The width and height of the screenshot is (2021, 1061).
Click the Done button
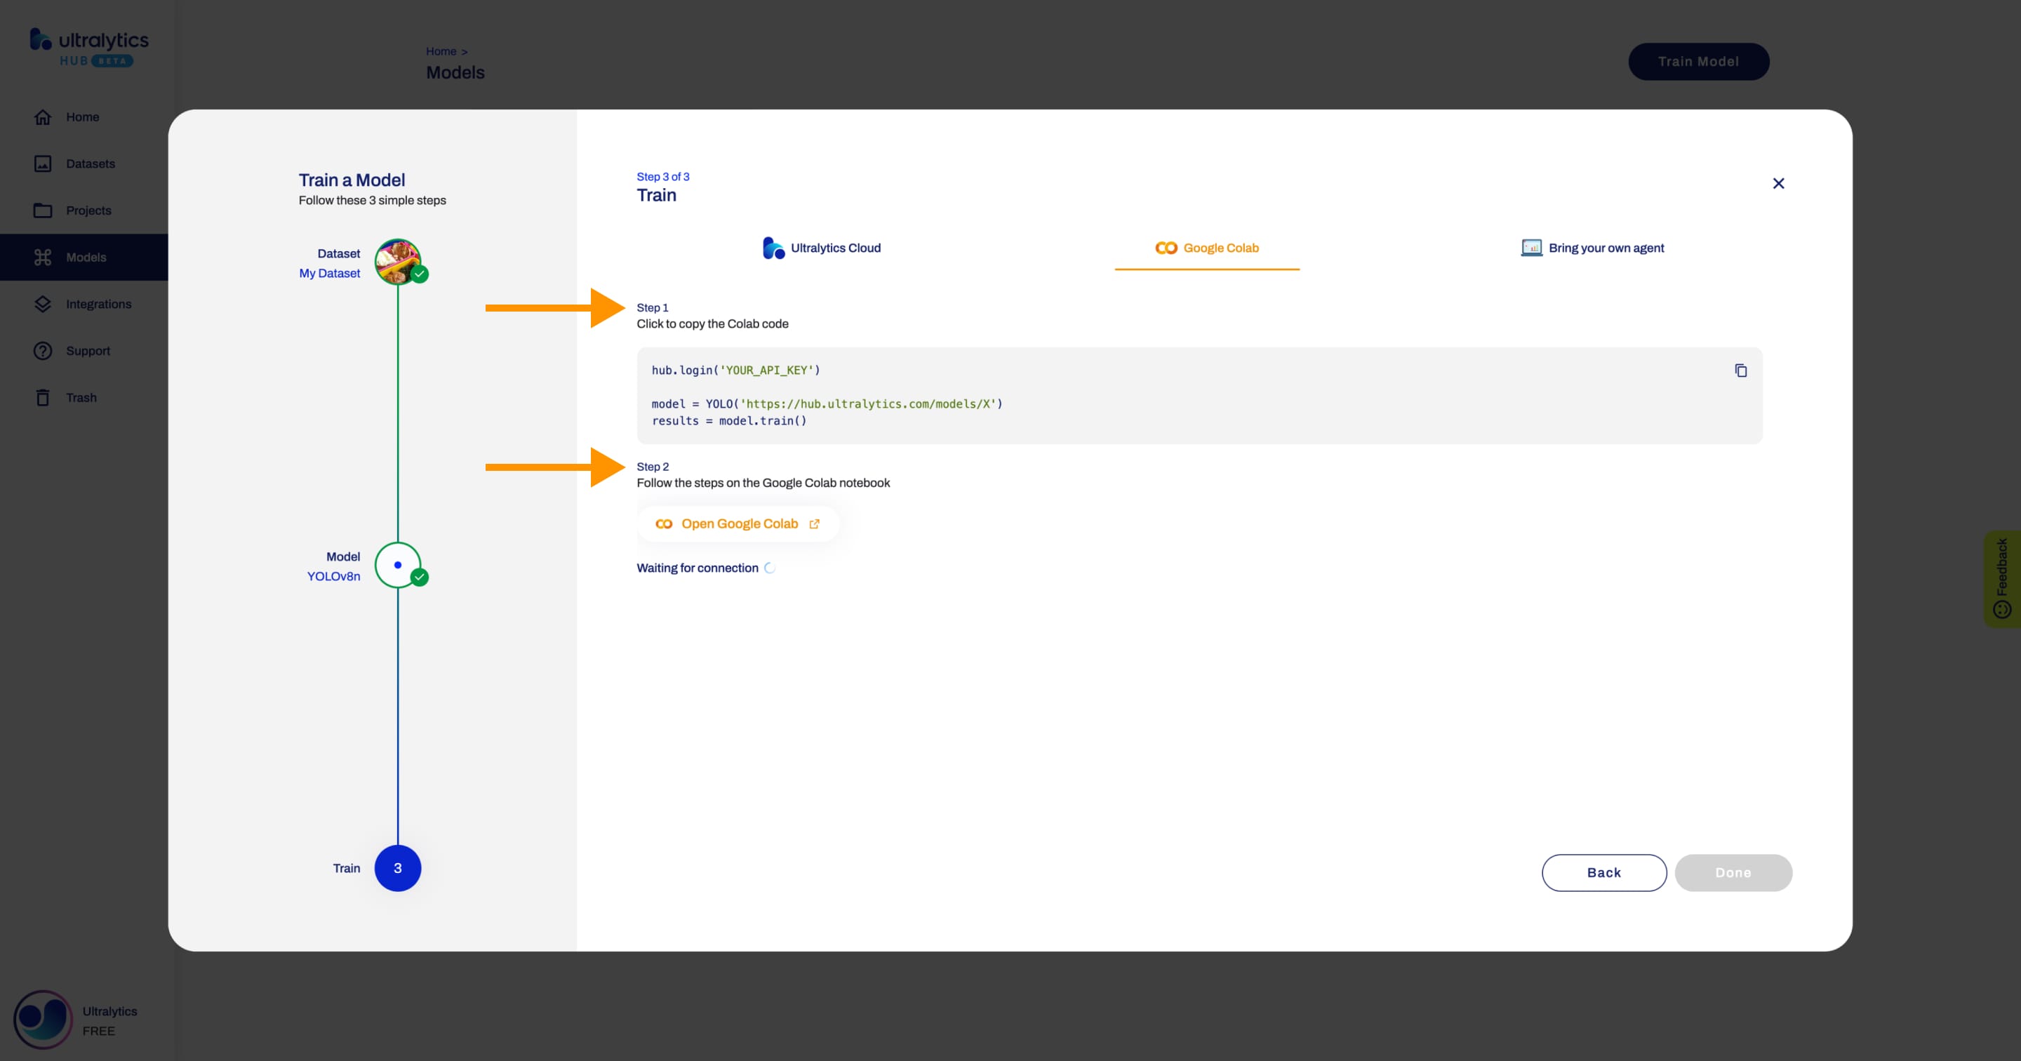click(x=1733, y=872)
